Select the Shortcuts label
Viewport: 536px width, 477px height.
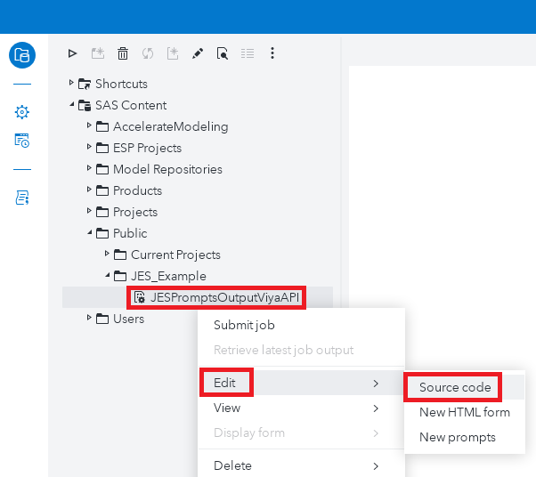pyautogui.click(x=121, y=84)
